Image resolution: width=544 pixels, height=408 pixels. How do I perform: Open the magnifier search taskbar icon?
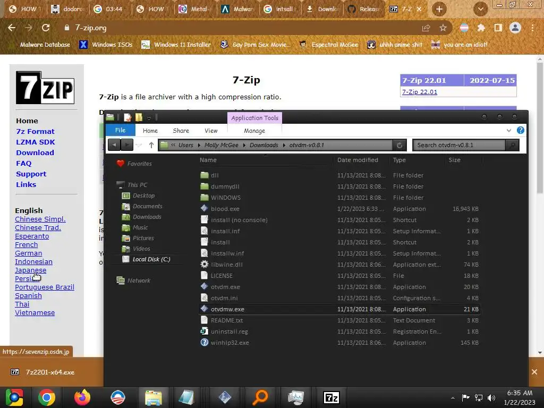(x=260, y=397)
